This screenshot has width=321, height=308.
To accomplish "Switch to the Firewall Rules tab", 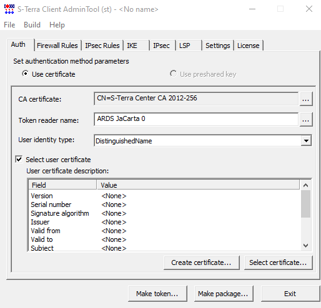I will pyautogui.click(x=57, y=46).
